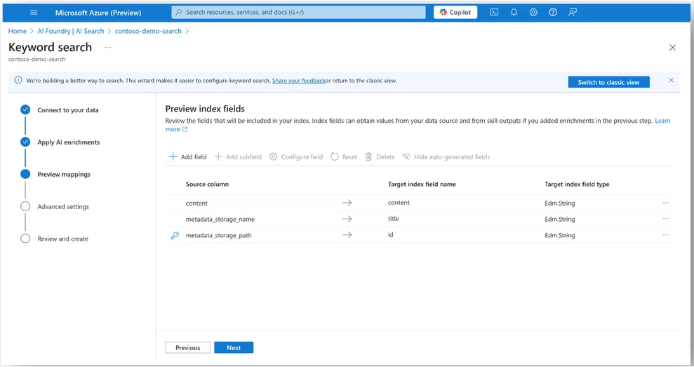Image resolution: width=694 pixels, height=367 pixels.
Task: Open the ellipsis menu for title row
Action: [666, 219]
